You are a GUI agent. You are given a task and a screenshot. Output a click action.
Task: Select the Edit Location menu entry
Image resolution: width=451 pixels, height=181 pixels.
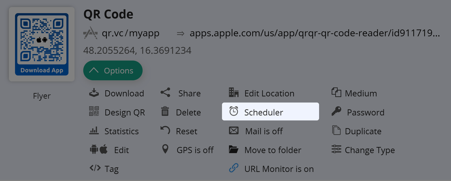[269, 93]
